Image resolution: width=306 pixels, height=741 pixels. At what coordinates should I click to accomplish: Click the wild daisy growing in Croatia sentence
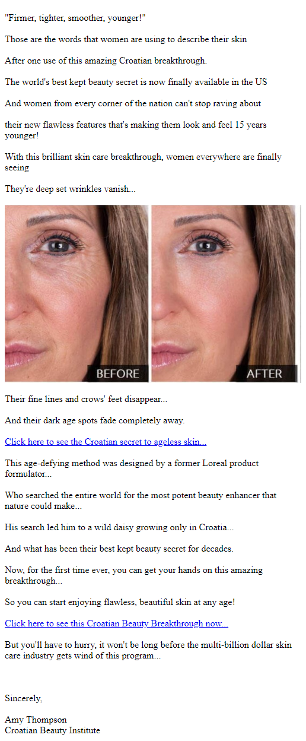tap(120, 527)
